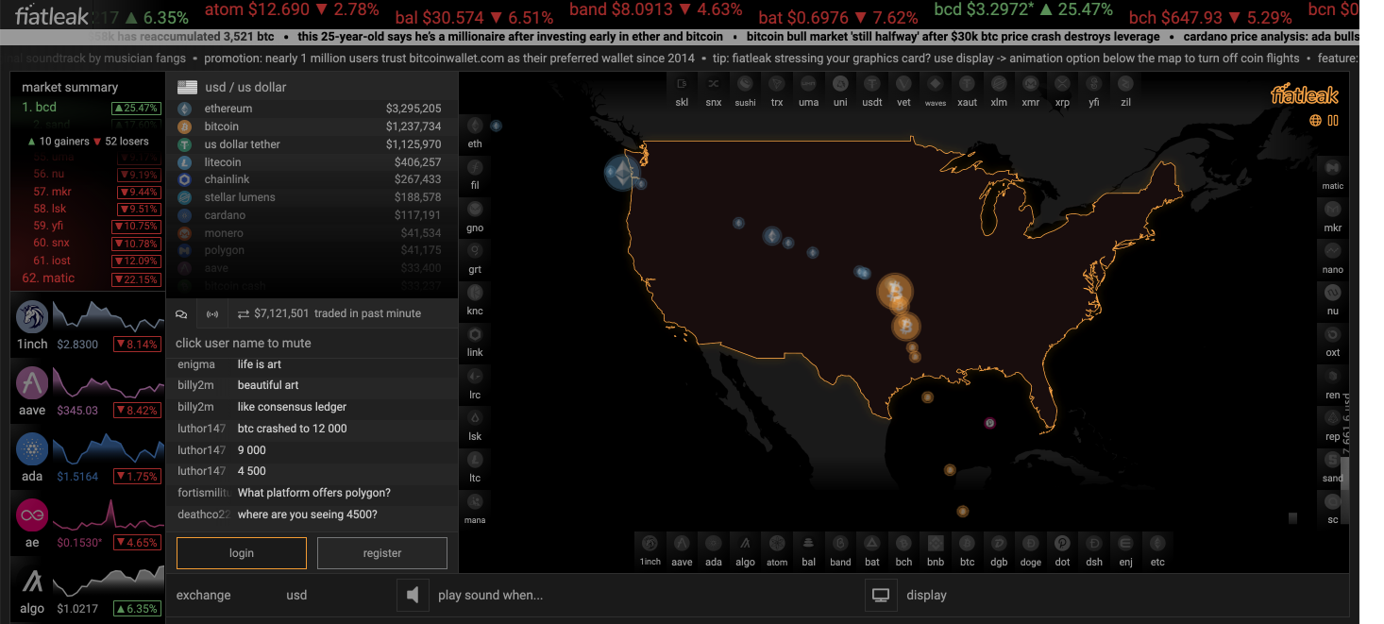Select the uni coin icon
The image size is (1384, 624).
[840, 83]
